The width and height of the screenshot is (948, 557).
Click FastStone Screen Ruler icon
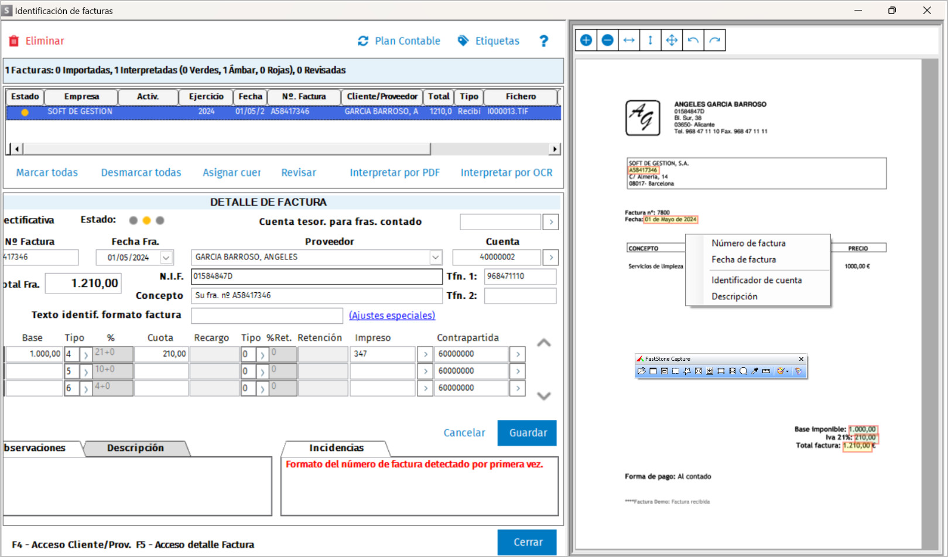(766, 371)
